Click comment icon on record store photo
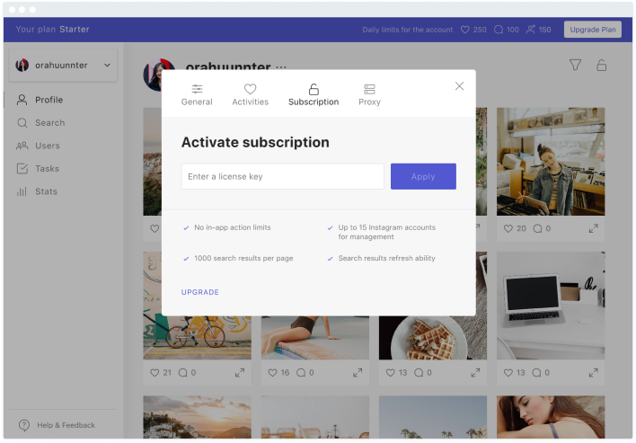The height and width of the screenshot is (443, 636). tap(538, 229)
